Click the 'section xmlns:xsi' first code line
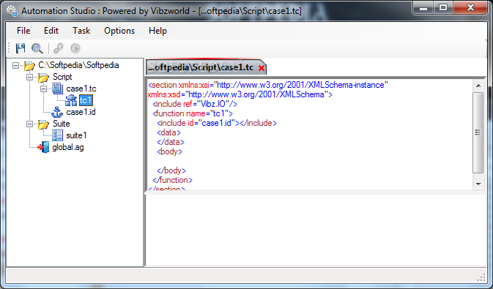493x289 pixels. pos(268,85)
